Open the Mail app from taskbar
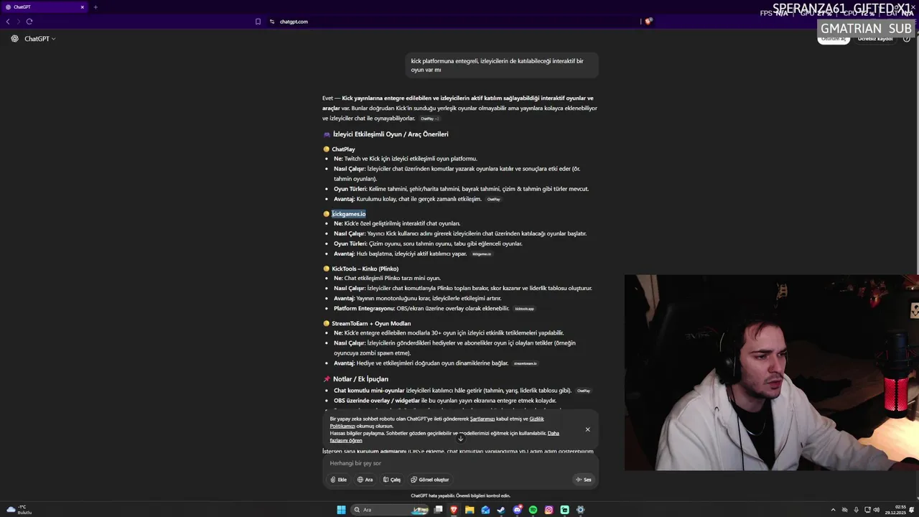Screen dimensions: 919x517 [x=485, y=510]
